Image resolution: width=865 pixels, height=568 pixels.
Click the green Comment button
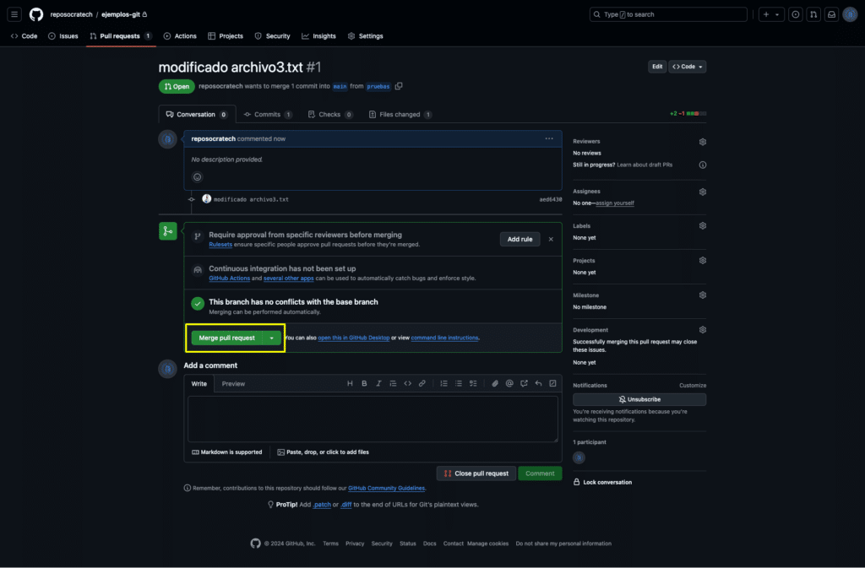click(540, 473)
